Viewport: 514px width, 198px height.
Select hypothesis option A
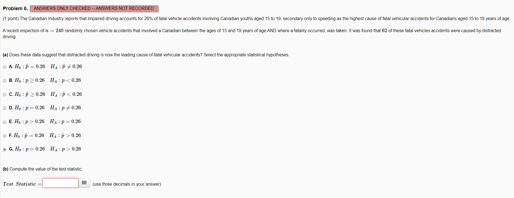(x=4, y=67)
